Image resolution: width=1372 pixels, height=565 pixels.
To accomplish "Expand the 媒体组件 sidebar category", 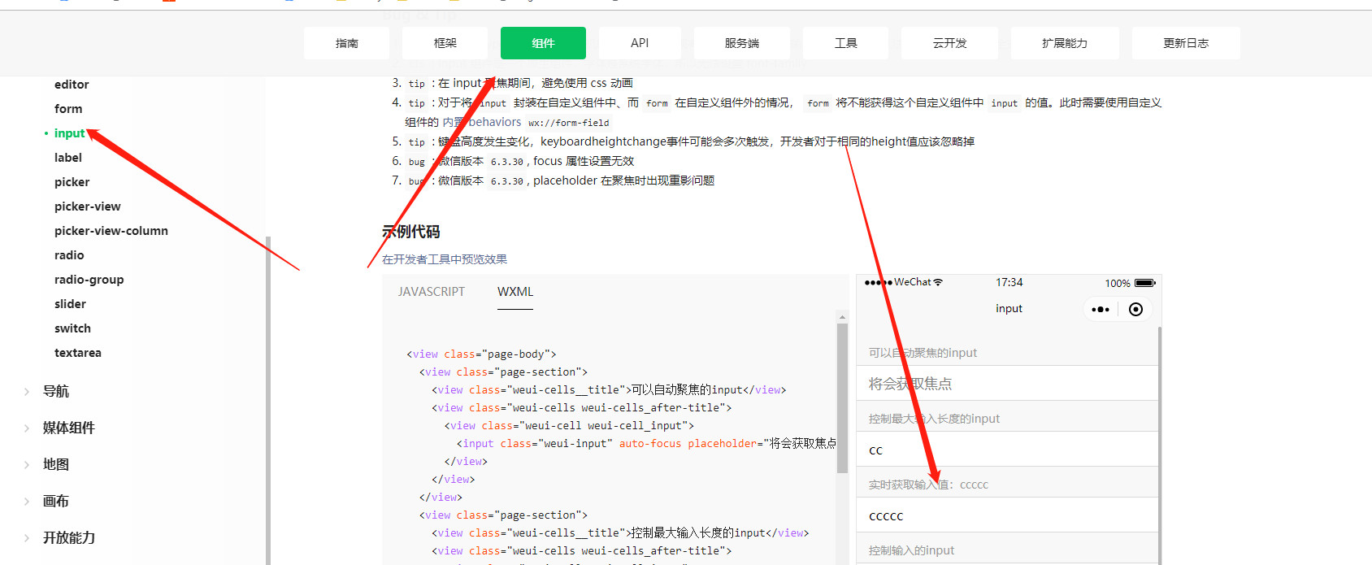I will (27, 428).
